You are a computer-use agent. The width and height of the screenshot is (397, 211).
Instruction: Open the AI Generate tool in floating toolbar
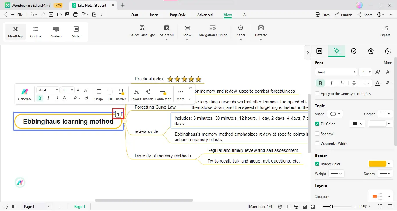click(25, 95)
